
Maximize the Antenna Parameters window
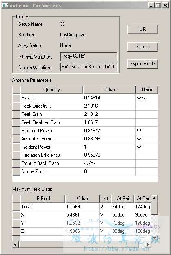158,5
